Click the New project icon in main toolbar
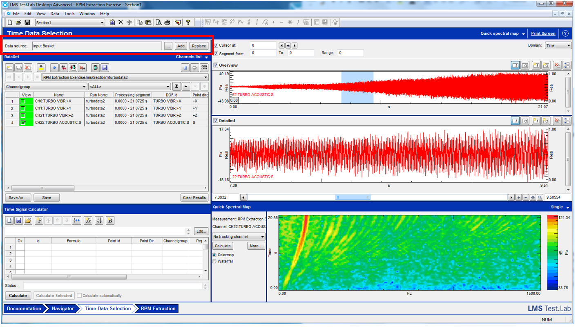576x327 pixels. pyautogui.click(x=10, y=22)
